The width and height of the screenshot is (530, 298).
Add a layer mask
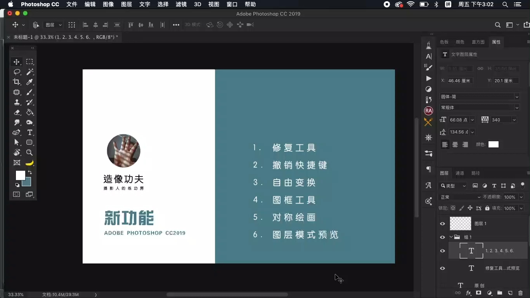click(479, 293)
